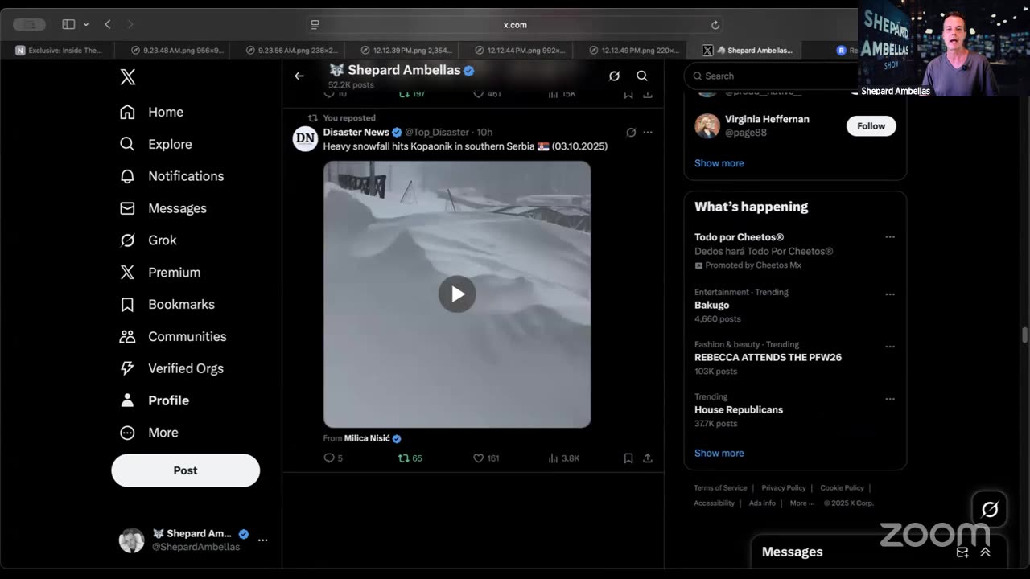The image size is (1030, 579).
Task: Undo repost on Disaster News post
Action: [410, 458]
